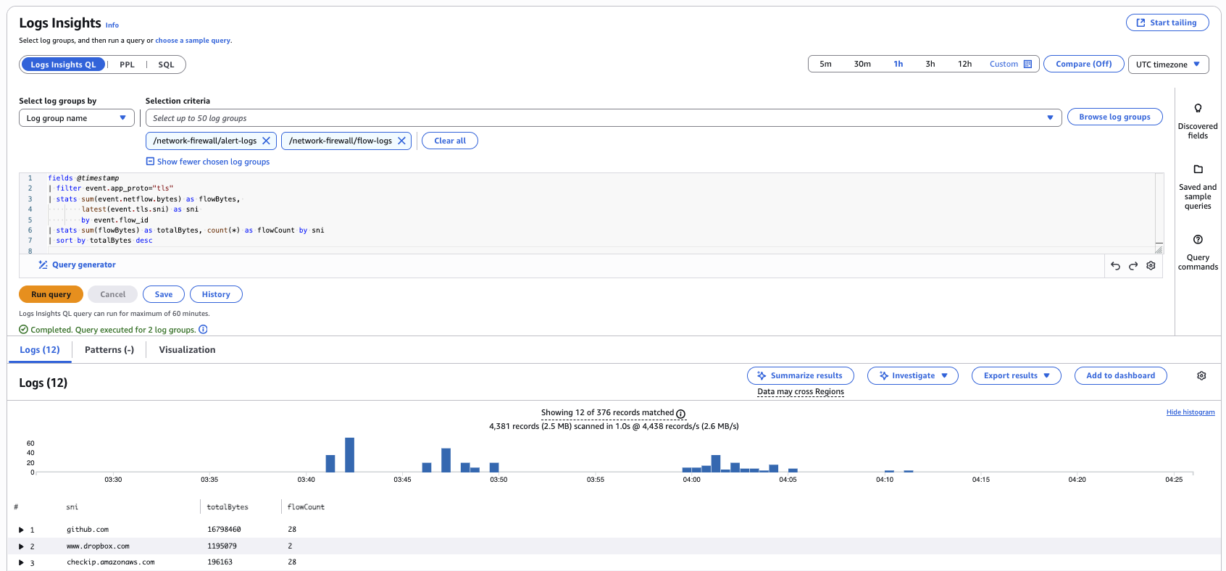Click the Save query button

[x=164, y=294]
